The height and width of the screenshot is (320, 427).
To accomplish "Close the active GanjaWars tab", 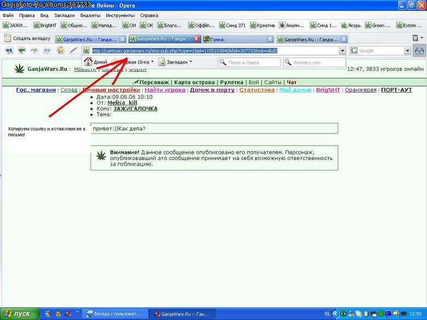I will click(x=196, y=39).
